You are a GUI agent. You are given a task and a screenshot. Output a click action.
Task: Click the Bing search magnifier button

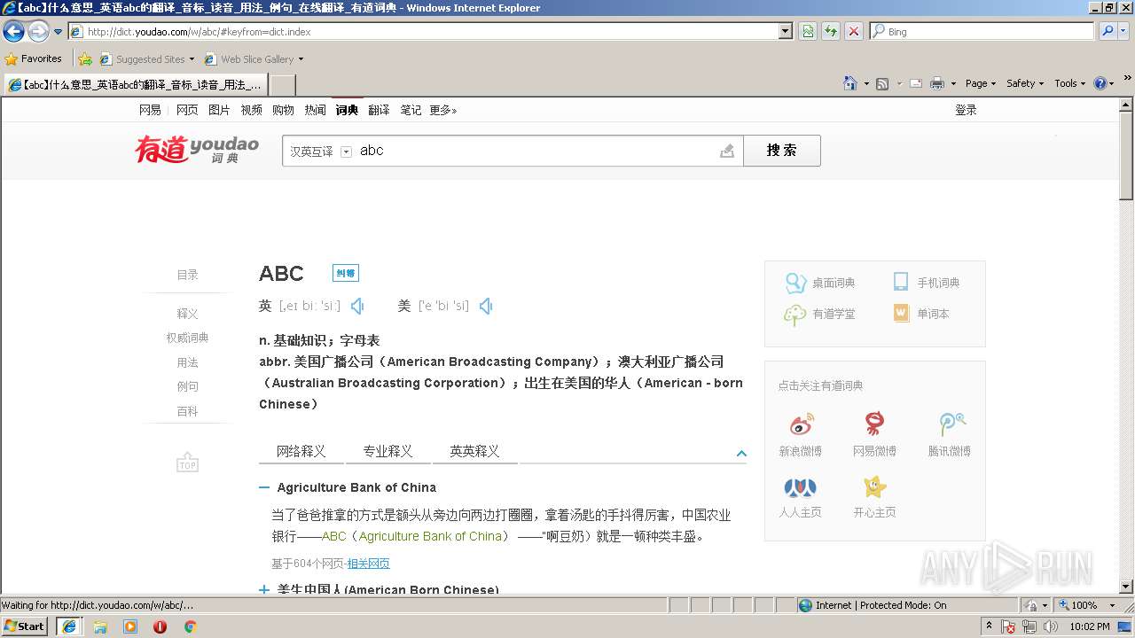(x=1108, y=31)
